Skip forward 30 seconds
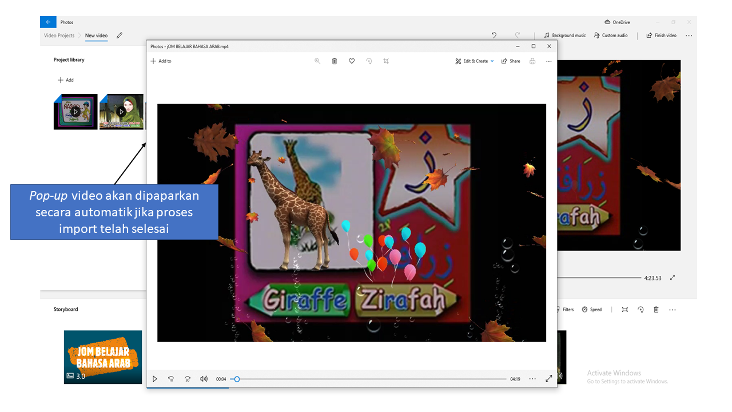Viewport: 732px width, 412px height. pos(188,379)
